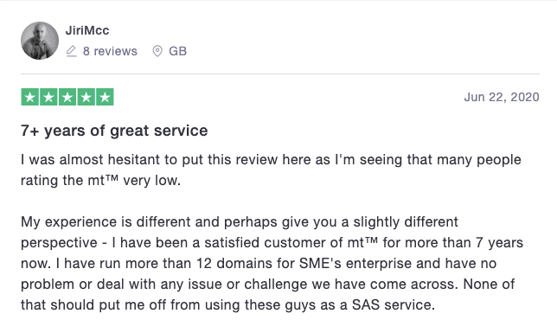The height and width of the screenshot is (320, 557).
Task: Click the fifth green rating star
Action: (x=105, y=97)
